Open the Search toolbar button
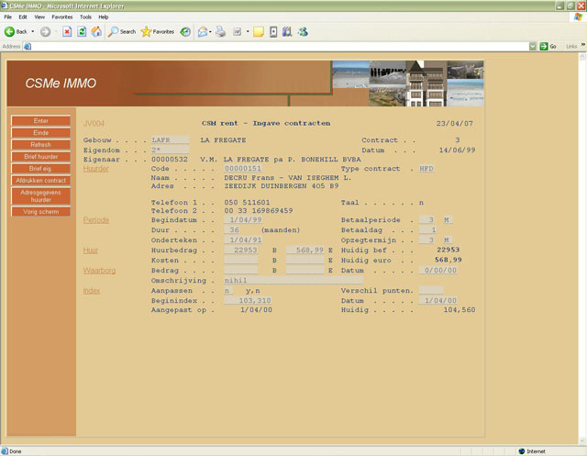The height and width of the screenshot is (456, 587). 122,31
